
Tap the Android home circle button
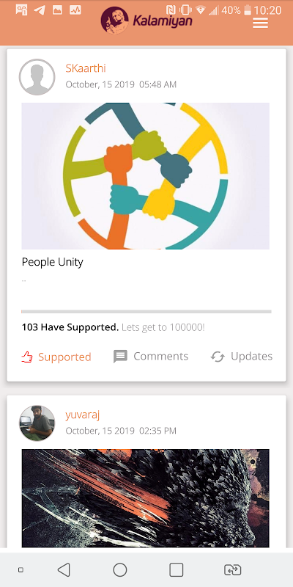(x=120, y=570)
